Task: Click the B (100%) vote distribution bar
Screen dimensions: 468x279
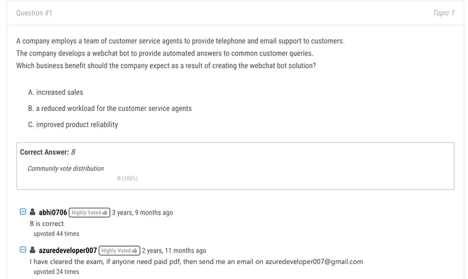Action: tap(127, 179)
